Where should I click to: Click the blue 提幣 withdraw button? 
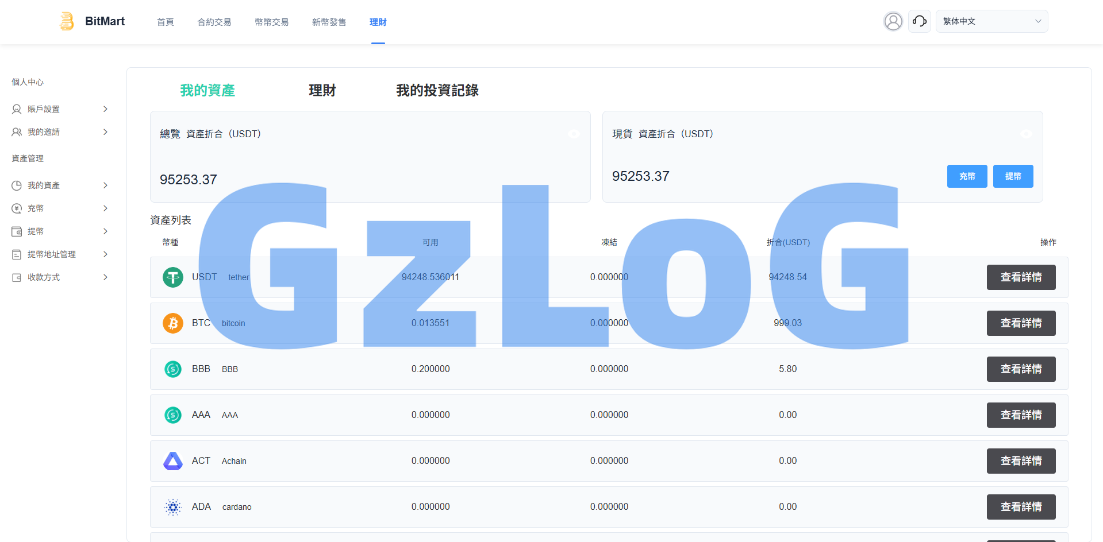click(1013, 176)
